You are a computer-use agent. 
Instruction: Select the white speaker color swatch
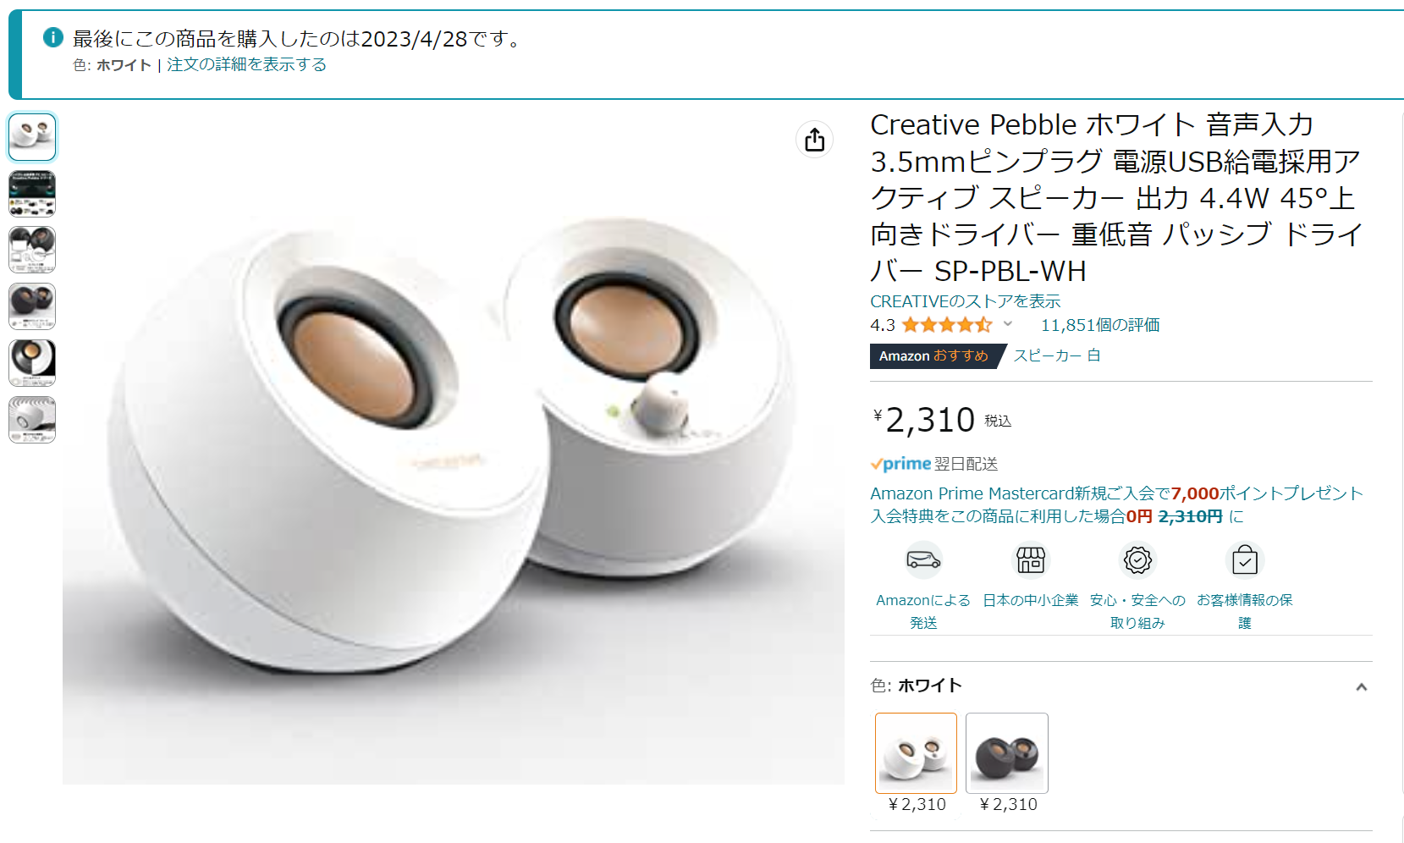point(916,753)
